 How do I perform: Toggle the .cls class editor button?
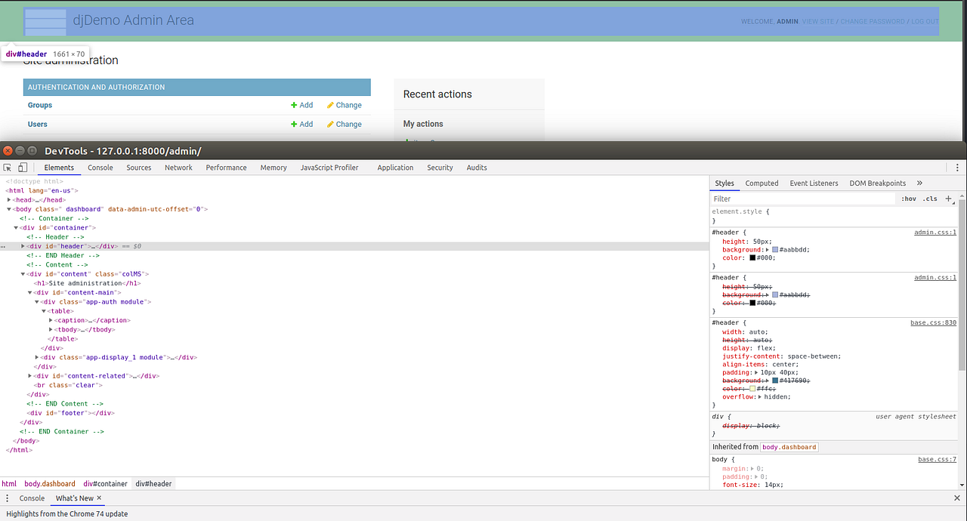click(930, 199)
